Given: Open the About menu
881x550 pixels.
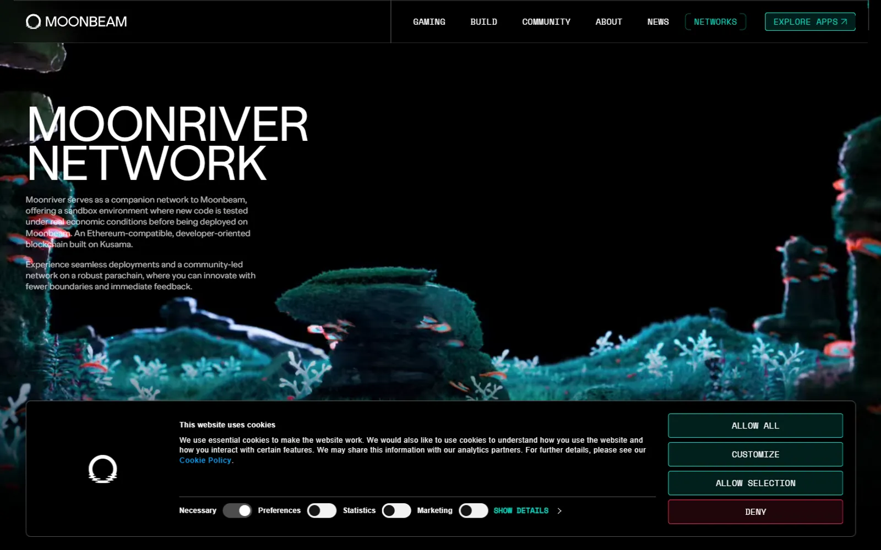Looking at the screenshot, I should coord(608,22).
